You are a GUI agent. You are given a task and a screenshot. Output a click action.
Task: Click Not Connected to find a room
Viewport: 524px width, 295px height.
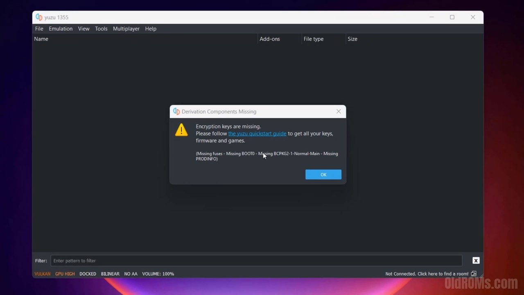point(427,274)
